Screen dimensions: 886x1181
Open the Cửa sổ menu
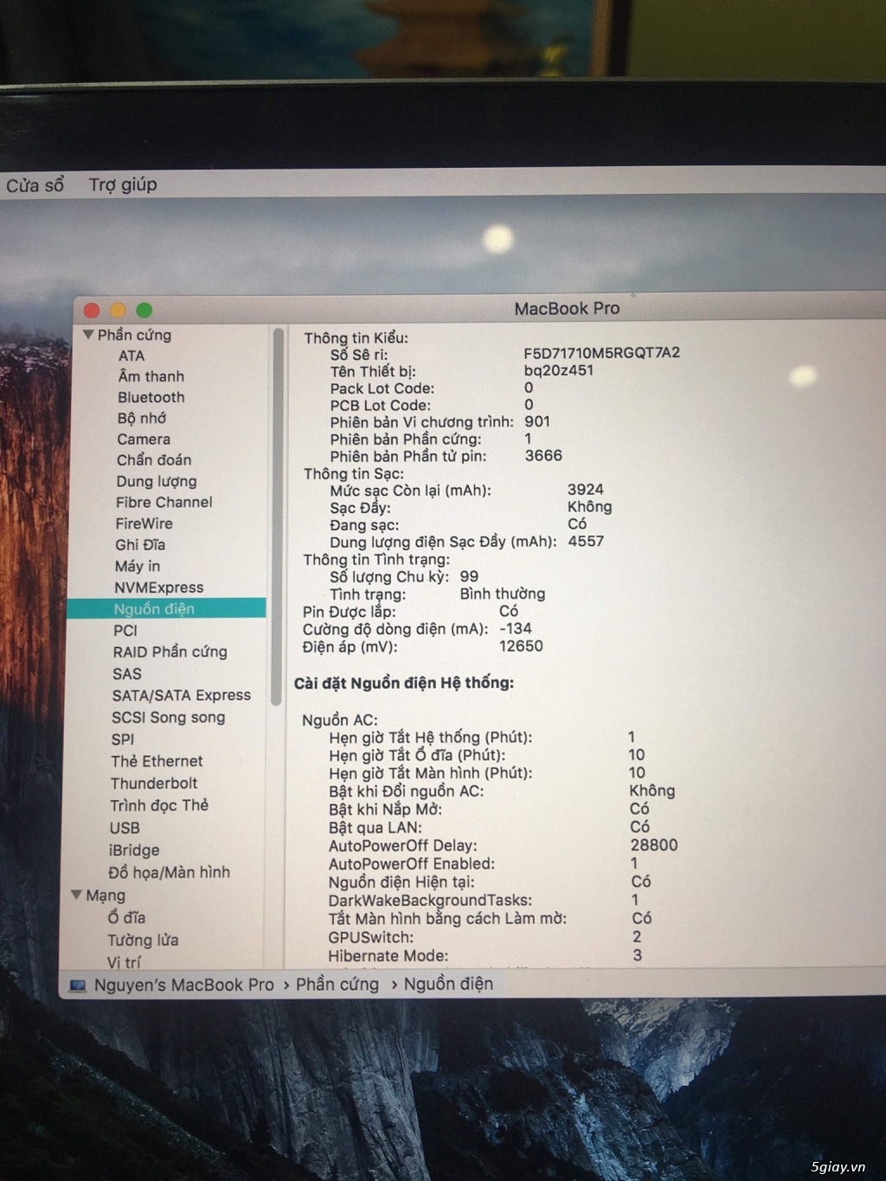point(35,185)
